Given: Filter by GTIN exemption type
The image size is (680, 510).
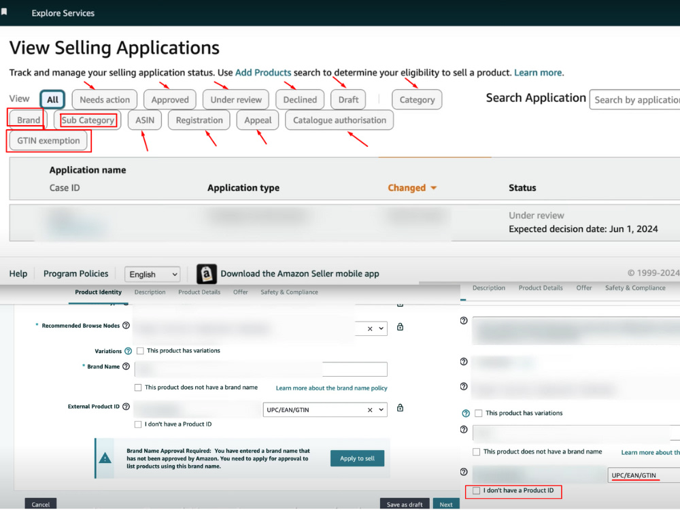Looking at the screenshot, I should click(48, 141).
